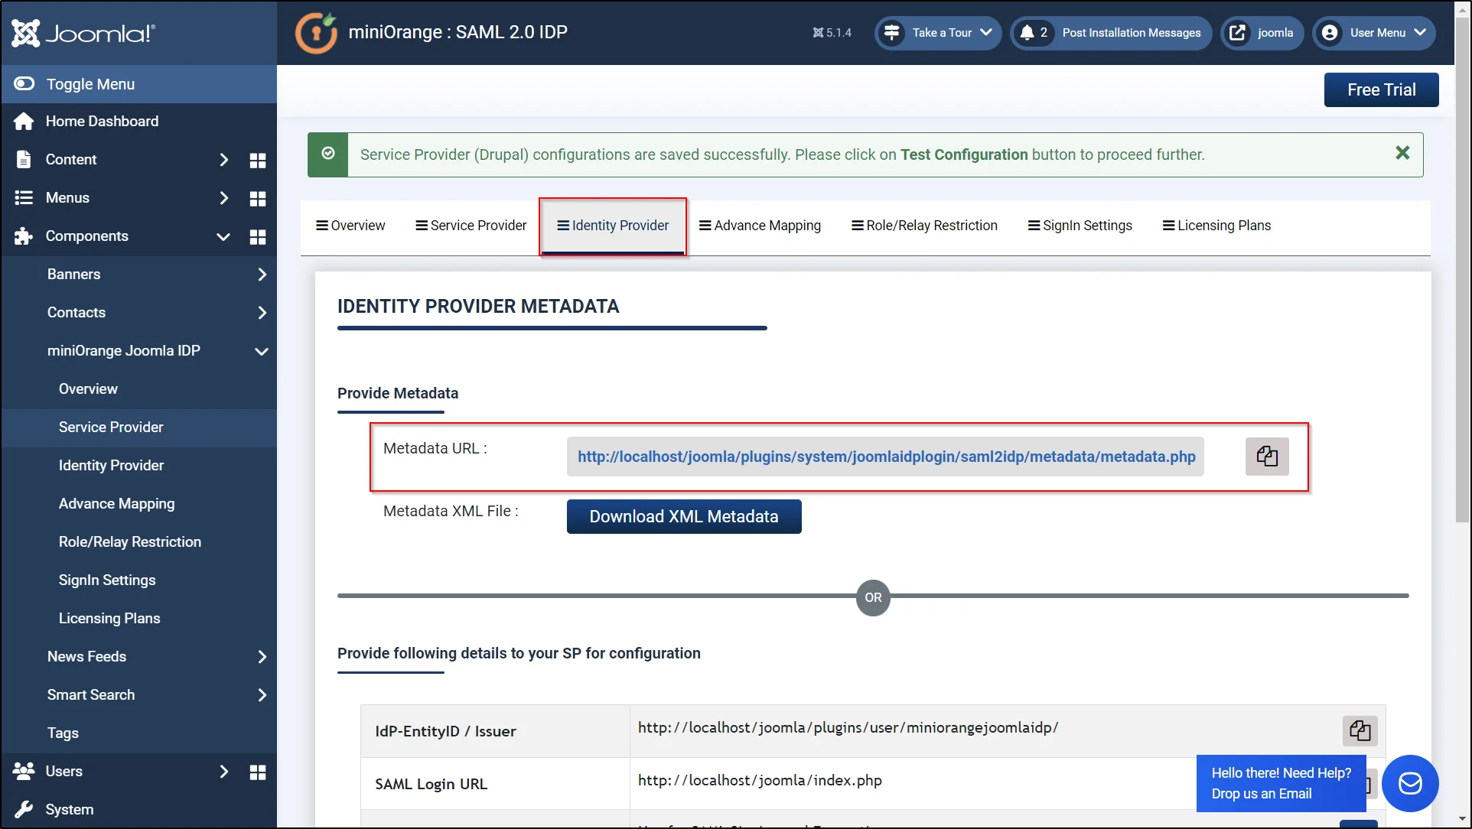Click the Hello there Need Help popup
Viewport: 1472px width, 829px height.
point(1281,783)
